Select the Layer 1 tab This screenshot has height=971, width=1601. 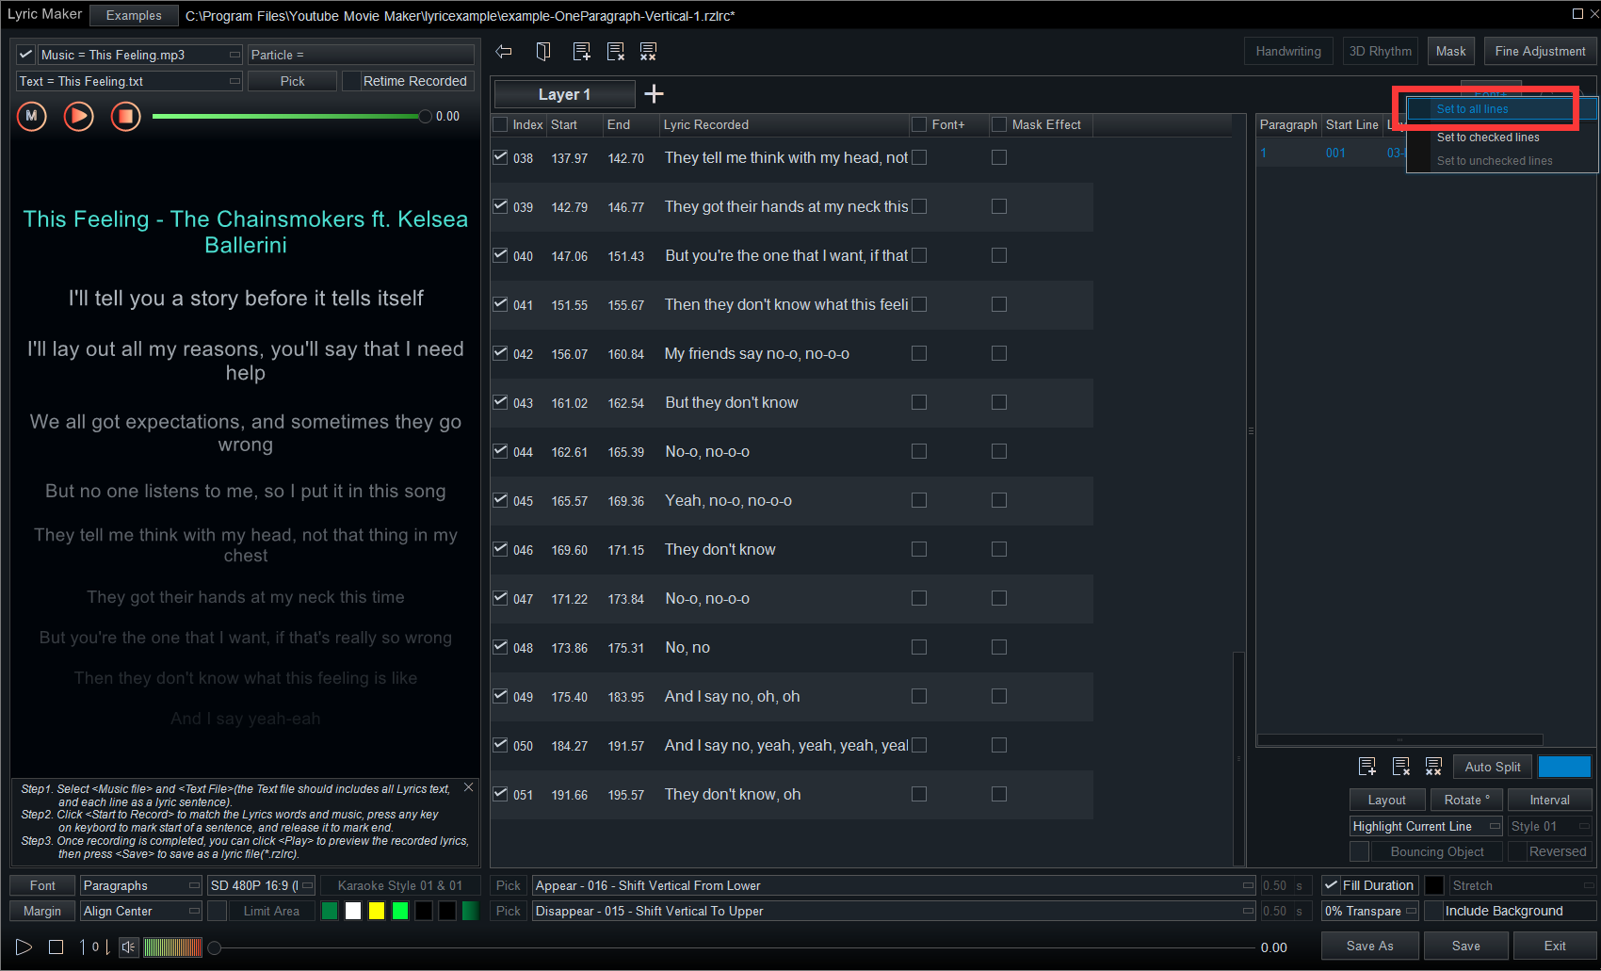[564, 94]
